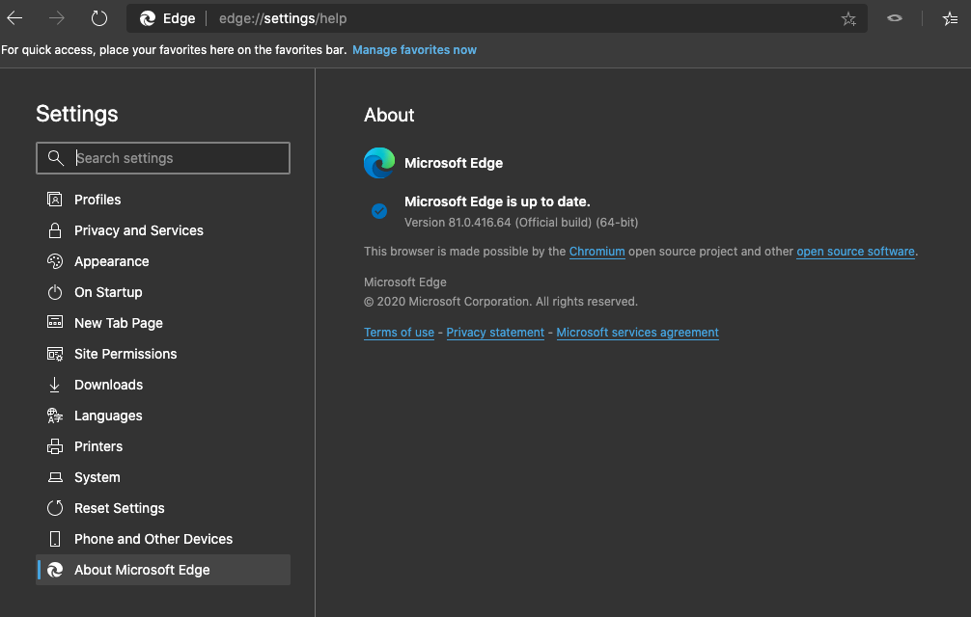Click the blue up-to-date checkmark icon
This screenshot has height=617, width=971.
tap(379, 211)
